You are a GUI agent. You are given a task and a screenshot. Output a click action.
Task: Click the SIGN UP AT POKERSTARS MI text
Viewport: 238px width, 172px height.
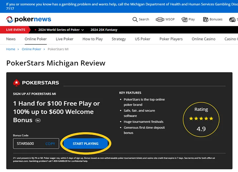coord(34,94)
